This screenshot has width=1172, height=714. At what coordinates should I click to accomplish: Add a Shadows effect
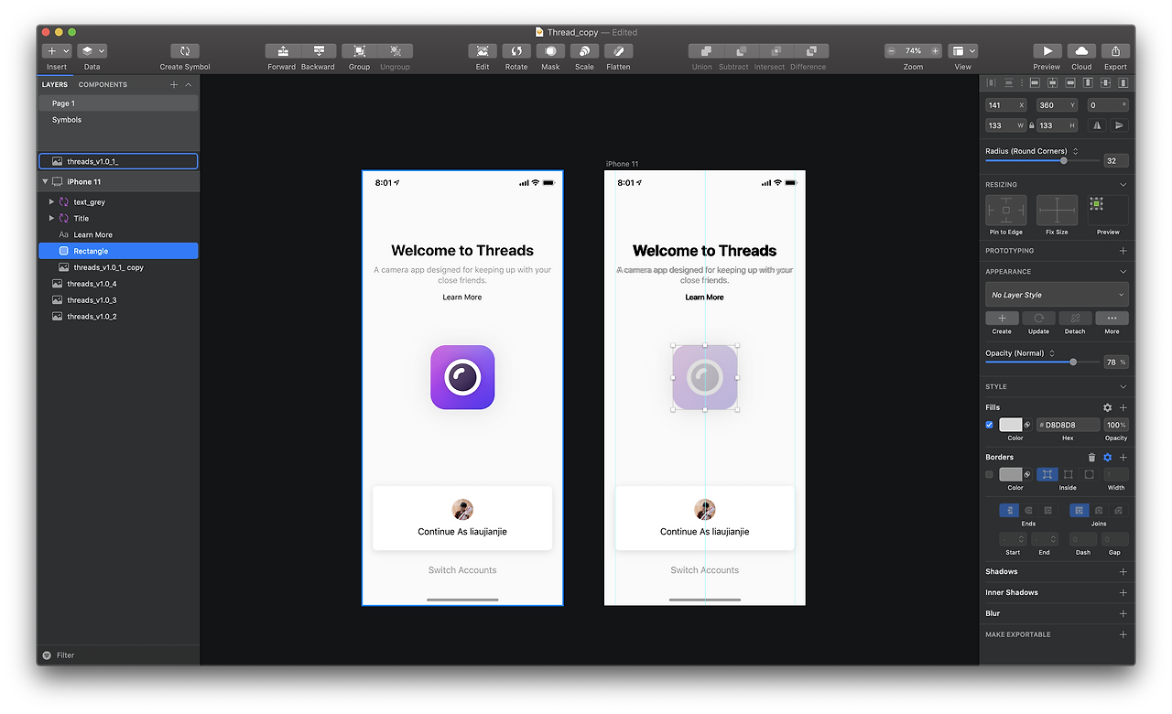1123,572
